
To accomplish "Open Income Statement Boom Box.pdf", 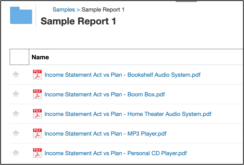I will point(104,94).
